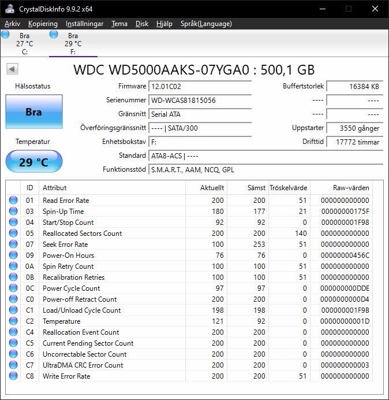Screen dimensions: 389x400
Task: Click status orb of UltraDMA CRC Error Count row
Action: 13,365
